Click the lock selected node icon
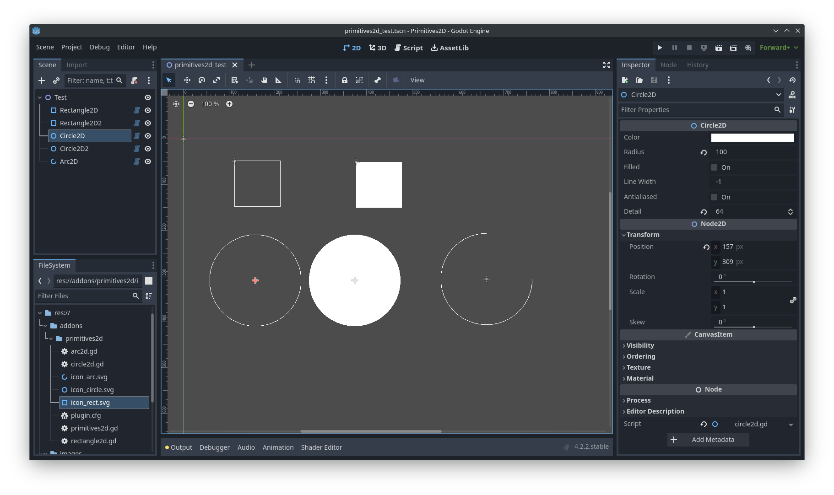Viewport: 834px width, 495px height. pos(344,80)
